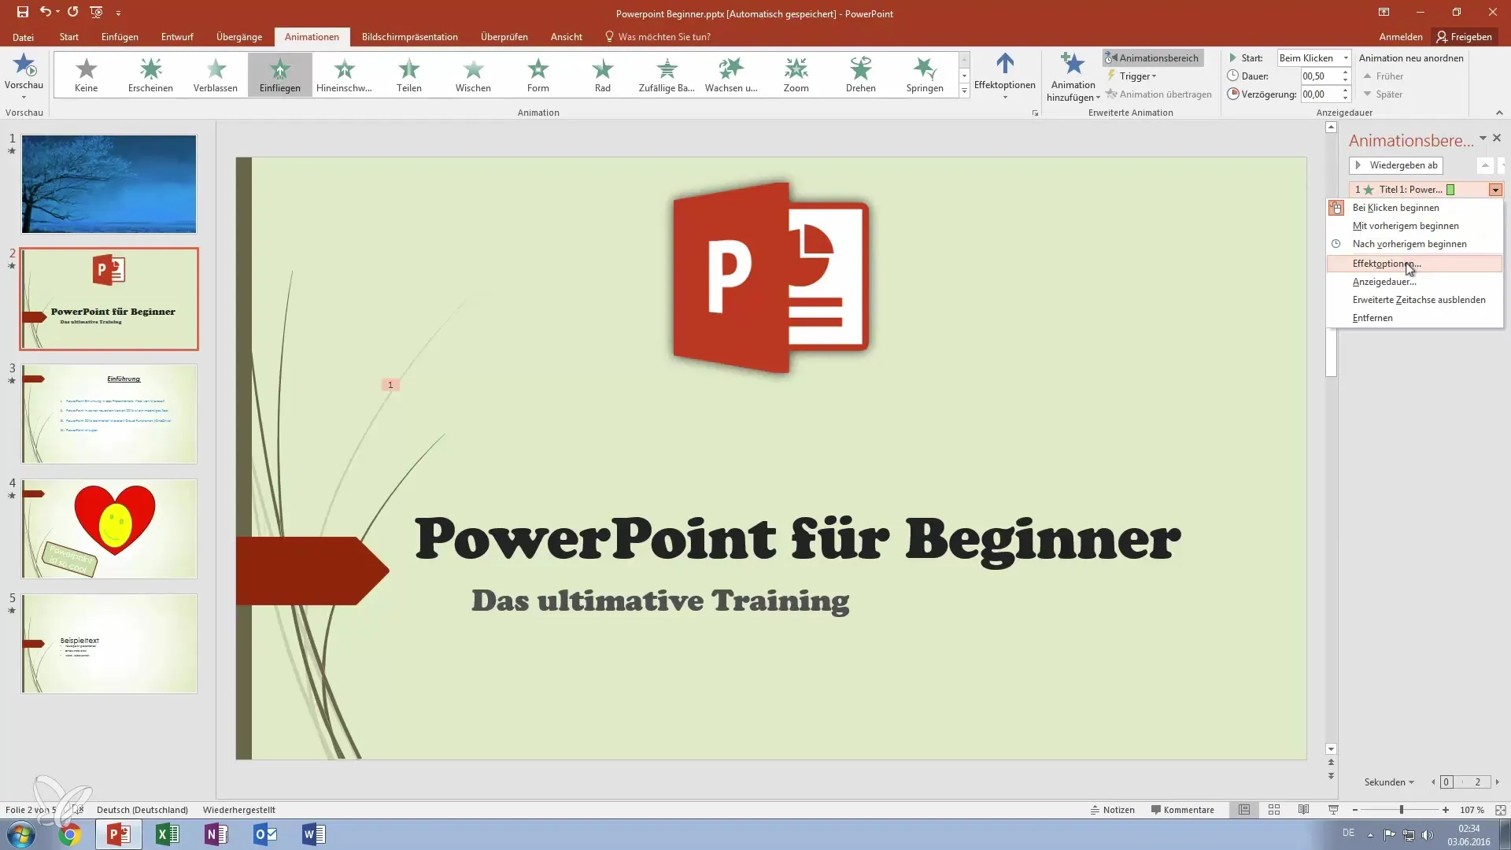The width and height of the screenshot is (1511, 850).
Task: Choose the Einfliegen animation
Action: click(x=280, y=75)
